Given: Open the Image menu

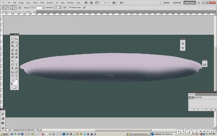Looking at the screenshot, I should point(21,3).
